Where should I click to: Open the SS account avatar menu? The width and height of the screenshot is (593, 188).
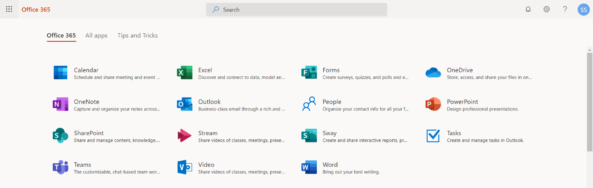584,9
